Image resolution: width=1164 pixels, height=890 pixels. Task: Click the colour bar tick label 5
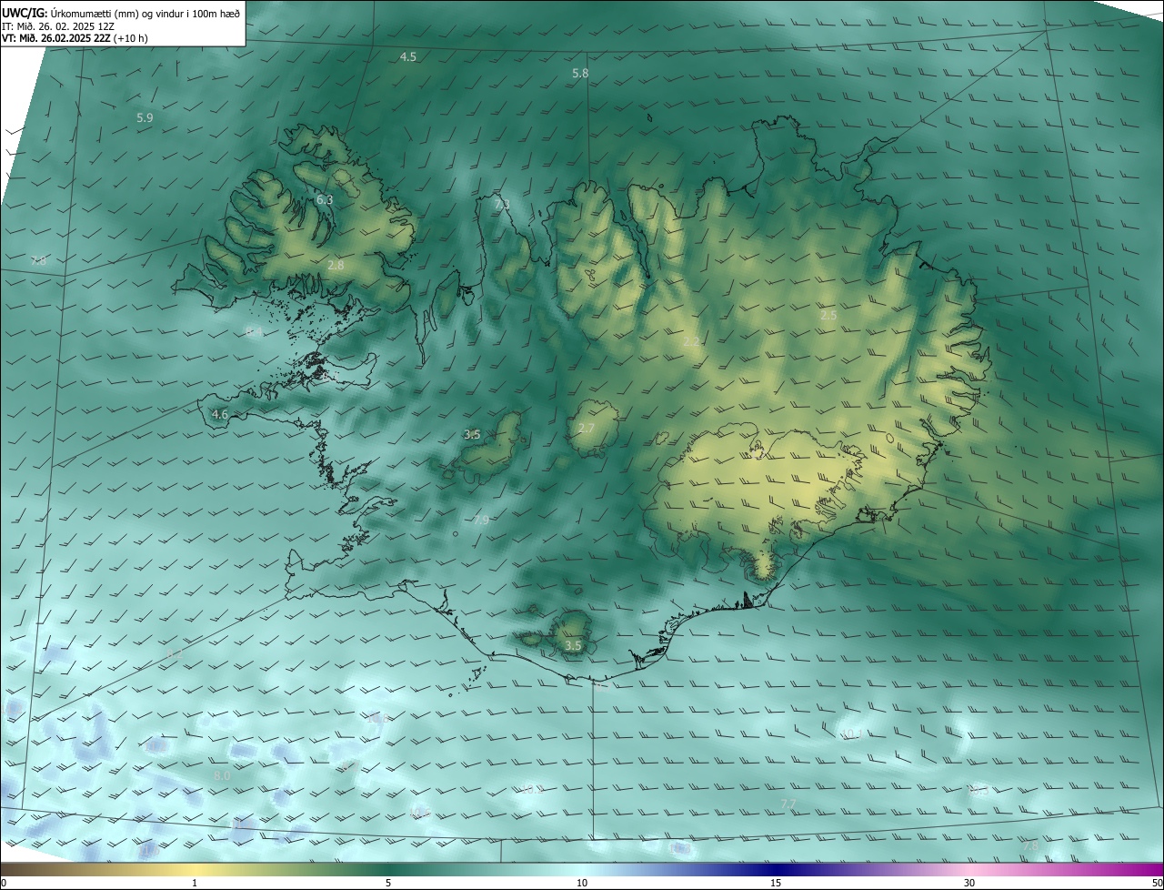(388, 883)
